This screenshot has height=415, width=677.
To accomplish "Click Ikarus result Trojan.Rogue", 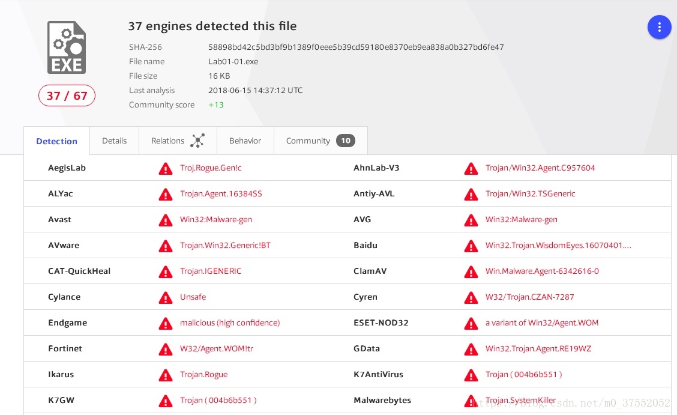I will pos(204,374).
